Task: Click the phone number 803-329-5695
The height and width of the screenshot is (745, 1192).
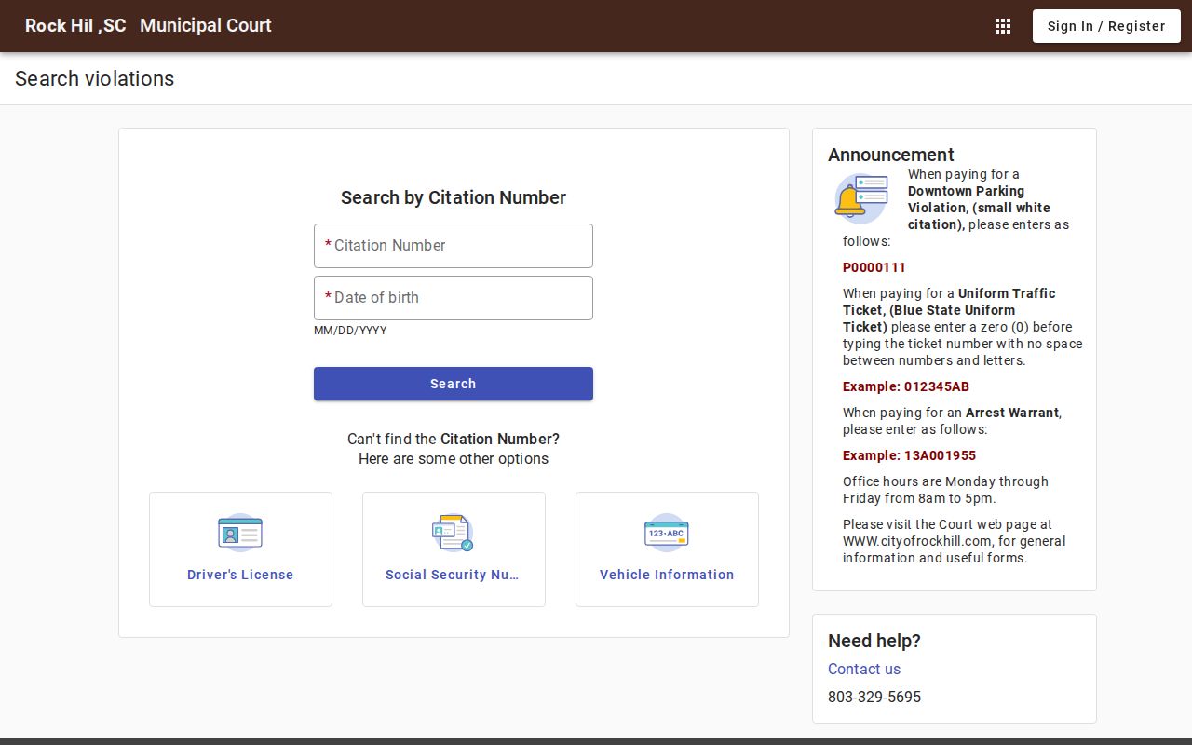Action: click(x=874, y=697)
